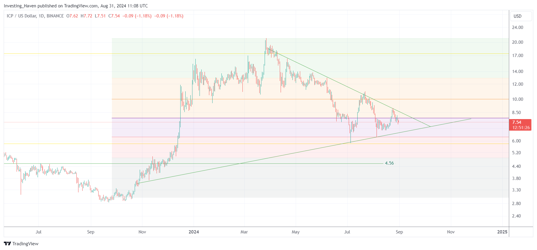The height and width of the screenshot is (250, 537).
Task: Click the BINANCE exchange label
Action: coord(55,16)
